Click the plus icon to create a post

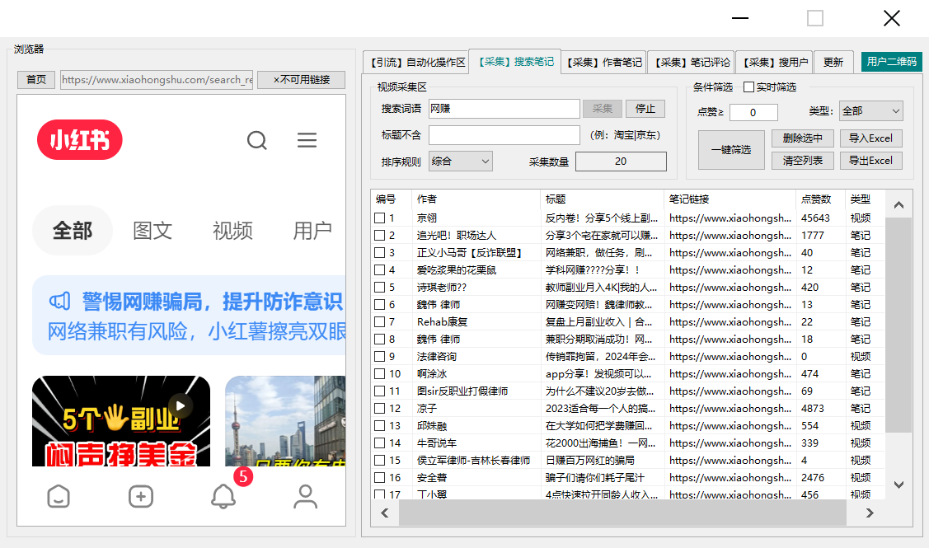pos(140,496)
